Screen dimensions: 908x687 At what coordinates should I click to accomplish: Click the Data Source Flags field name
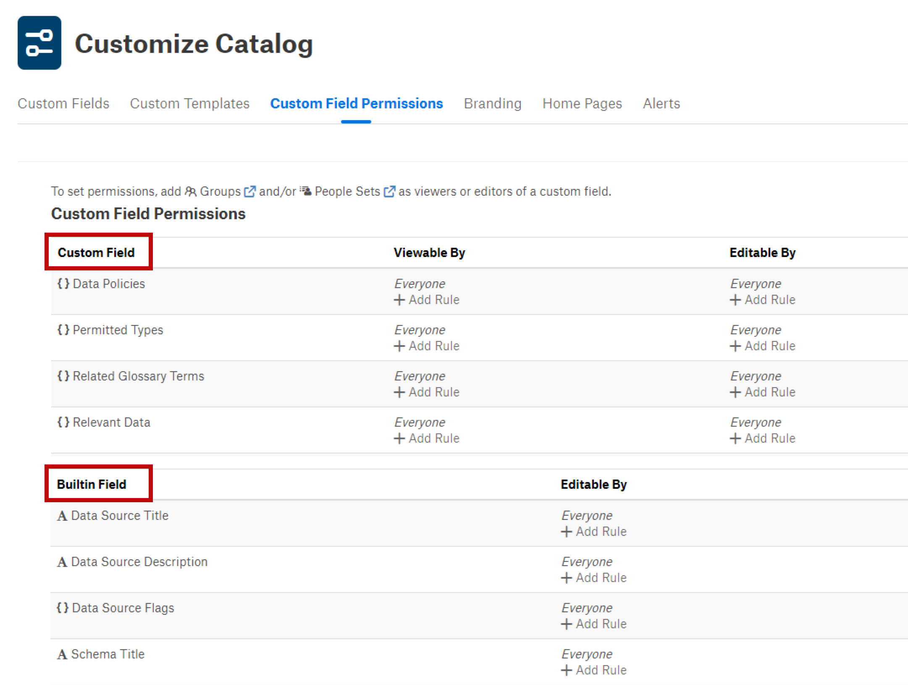pyautogui.click(x=123, y=608)
